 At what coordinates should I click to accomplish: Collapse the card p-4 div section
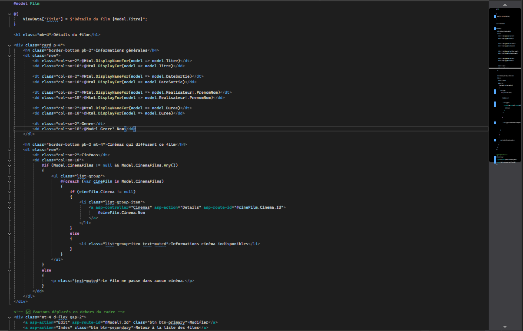point(9,45)
